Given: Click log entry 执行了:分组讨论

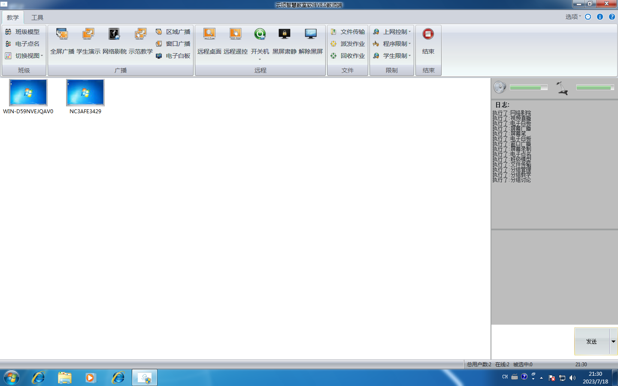Looking at the screenshot, I should [512, 180].
